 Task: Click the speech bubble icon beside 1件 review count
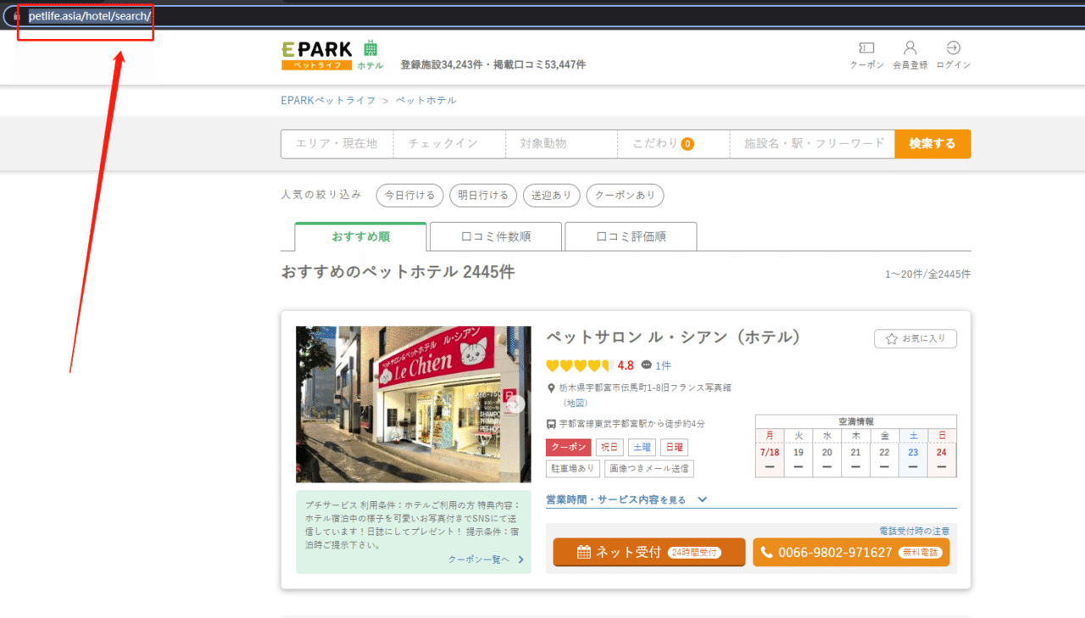click(647, 365)
